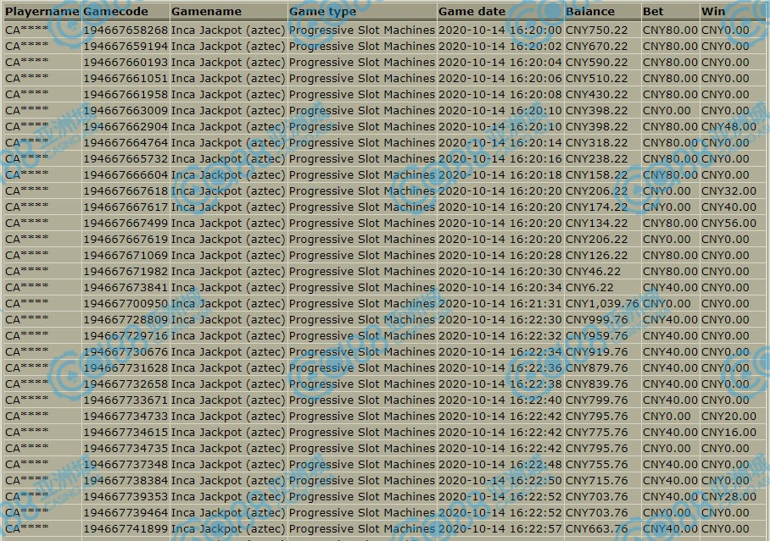Select gamecode 194667663009

tap(126, 110)
